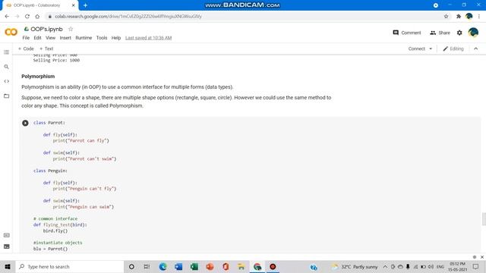486x273 pixels.
Task: Show hidden system tray icons
Action: point(385,266)
